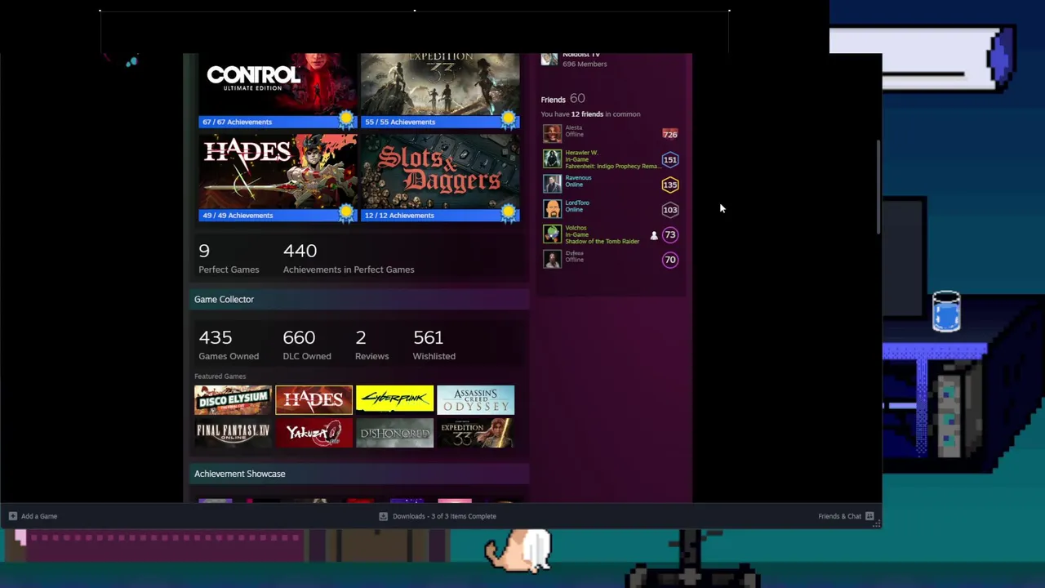Click the profile page vertical scrollbar
The width and height of the screenshot is (1045, 588).
coord(878,188)
